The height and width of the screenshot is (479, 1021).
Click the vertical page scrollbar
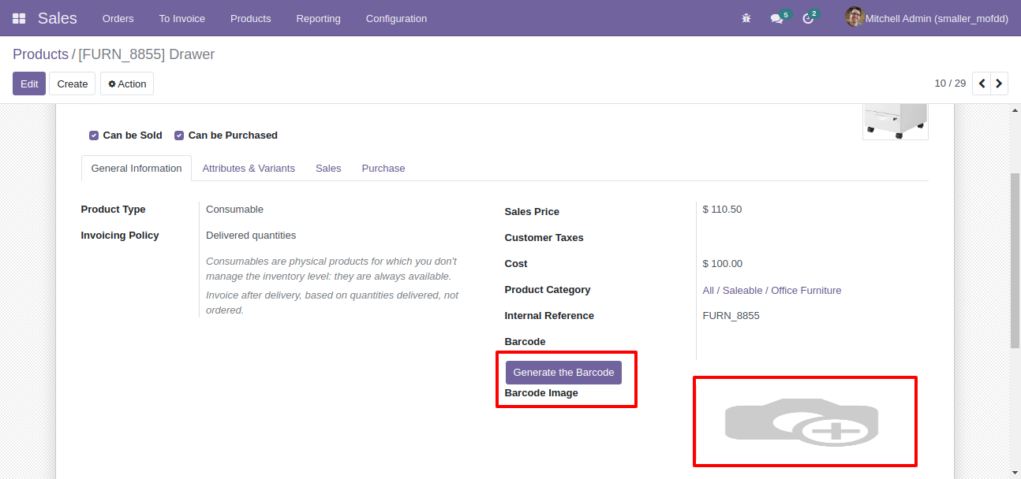(x=1015, y=260)
